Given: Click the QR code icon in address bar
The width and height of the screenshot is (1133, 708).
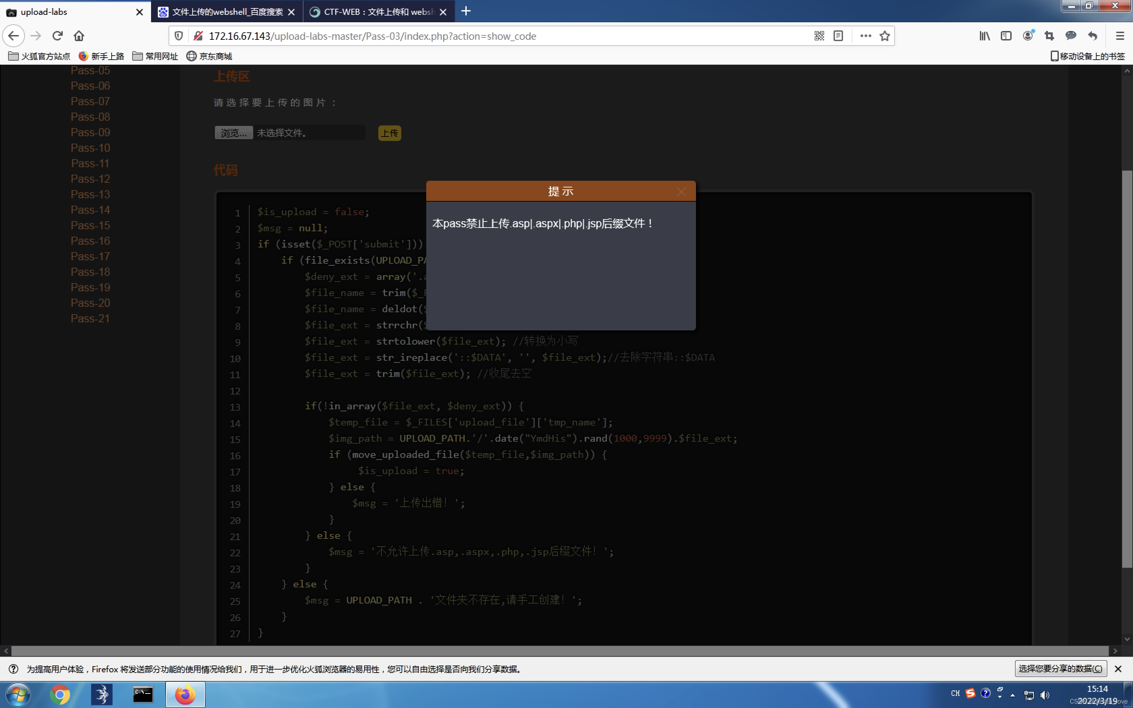Looking at the screenshot, I should 819,36.
